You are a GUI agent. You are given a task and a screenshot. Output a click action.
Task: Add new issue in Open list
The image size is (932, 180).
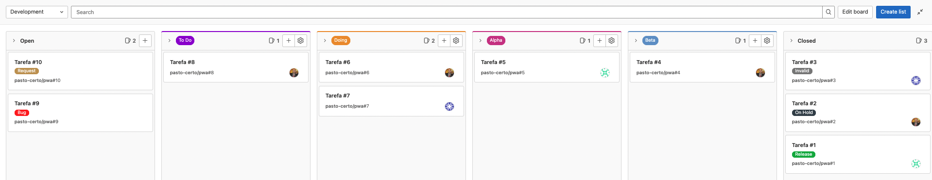pos(145,41)
